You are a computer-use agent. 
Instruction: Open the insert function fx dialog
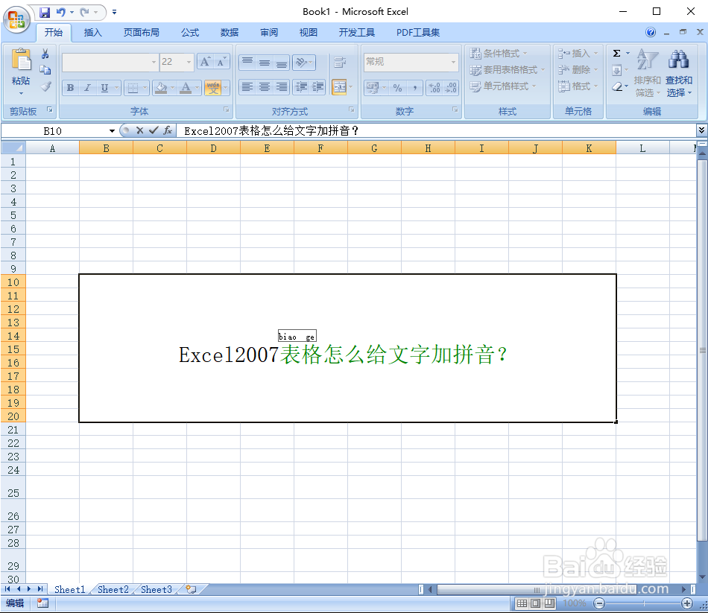(168, 130)
